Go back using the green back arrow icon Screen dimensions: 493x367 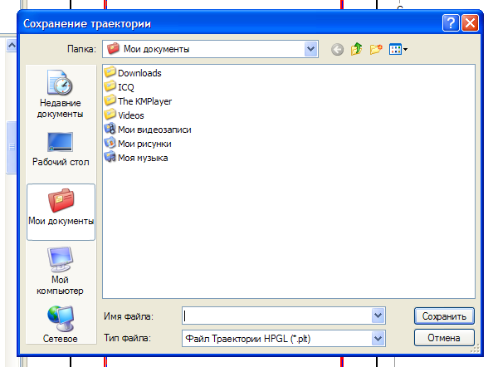(x=337, y=49)
